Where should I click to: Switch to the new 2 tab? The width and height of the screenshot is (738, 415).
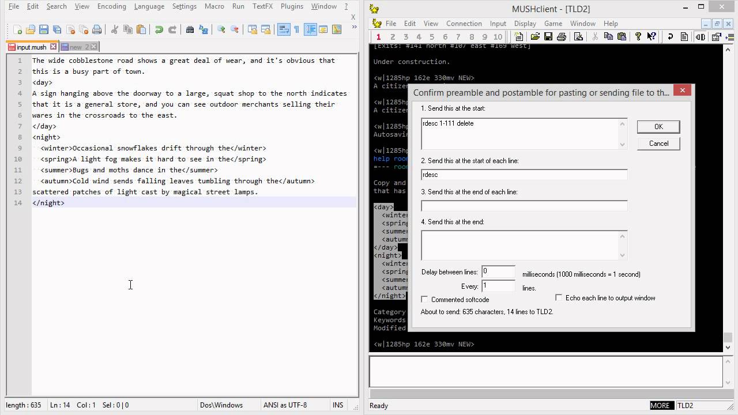[x=79, y=47]
